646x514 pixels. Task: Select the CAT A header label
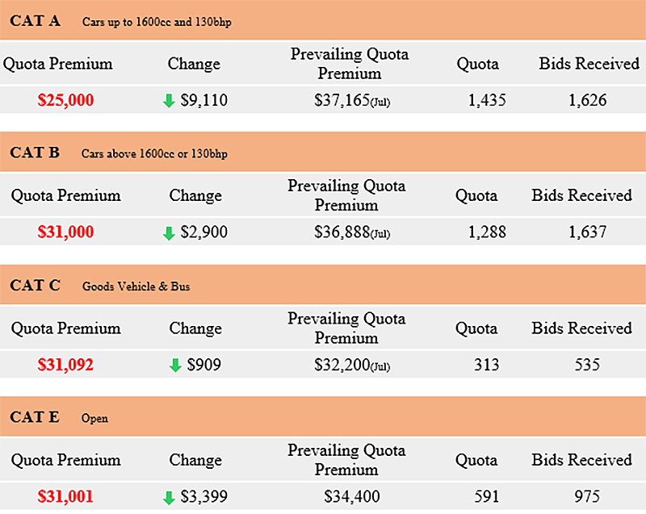click(35, 20)
